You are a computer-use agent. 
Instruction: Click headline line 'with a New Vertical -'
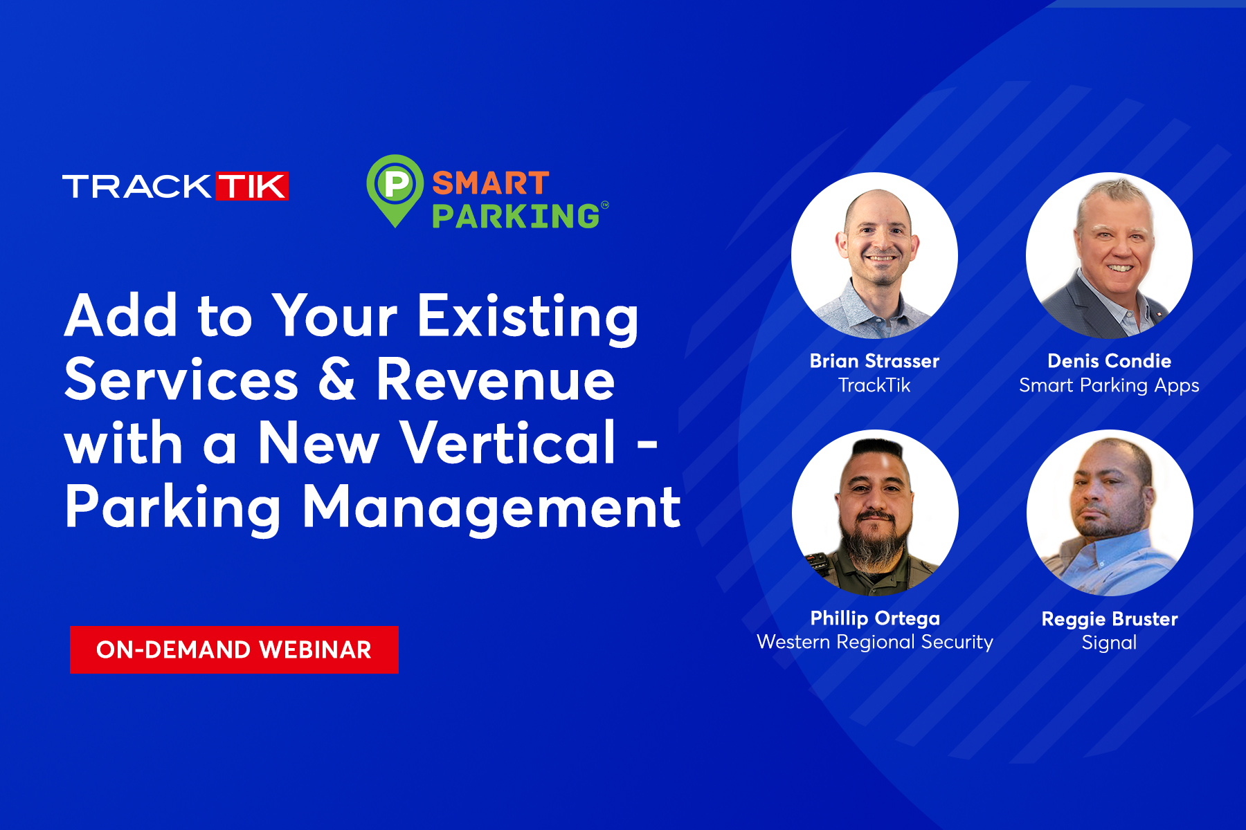(361, 443)
